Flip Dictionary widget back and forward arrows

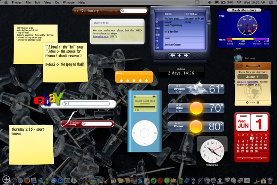[x=76, y=11]
